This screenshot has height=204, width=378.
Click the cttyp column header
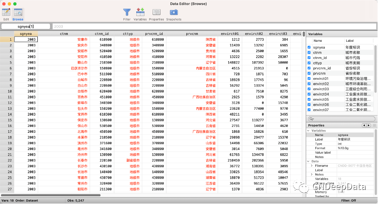pos(128,34)
